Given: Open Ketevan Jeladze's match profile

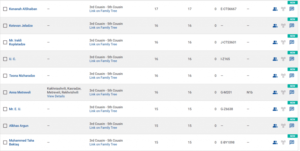Looking at the screenshot, I should pos(21,26).
